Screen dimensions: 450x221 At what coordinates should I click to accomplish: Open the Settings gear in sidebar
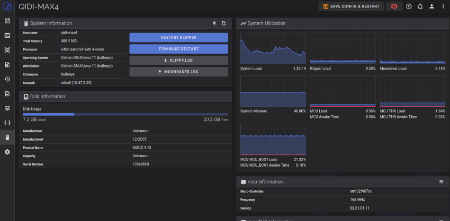tap(7, 152)
